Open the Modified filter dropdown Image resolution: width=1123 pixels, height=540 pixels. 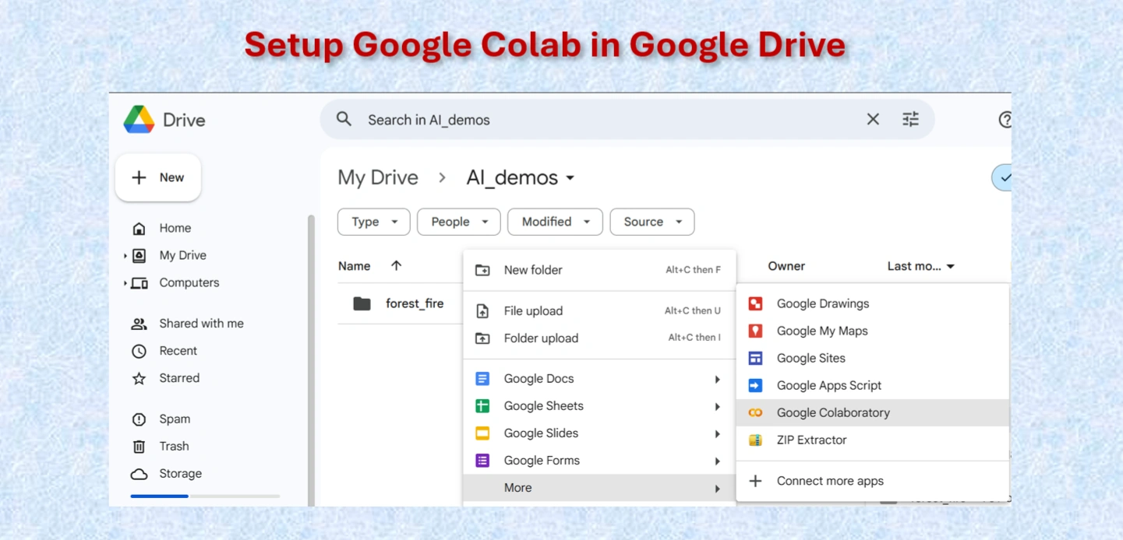pos(555,222)
